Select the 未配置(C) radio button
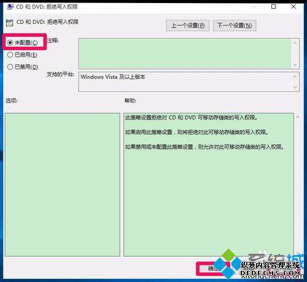The width and height of the screenshot is (307, 282). pyautogui.click(x=22, y=42)
